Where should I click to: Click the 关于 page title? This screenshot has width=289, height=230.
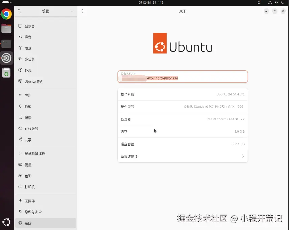click(183, 11)
